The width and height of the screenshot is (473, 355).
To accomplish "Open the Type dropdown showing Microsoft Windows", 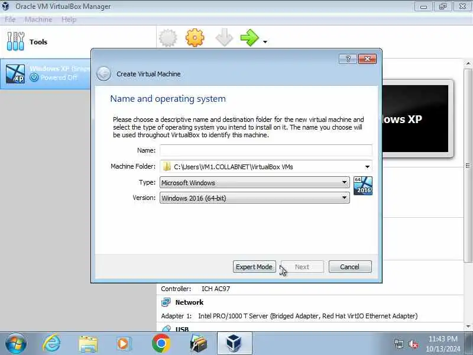I will coord(255,182).
